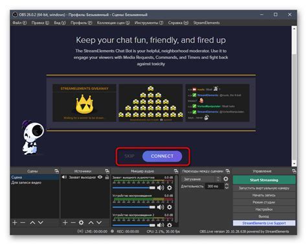Move the scene down in the Сцены list
The image size is (307, 245).
coord(41,222)
